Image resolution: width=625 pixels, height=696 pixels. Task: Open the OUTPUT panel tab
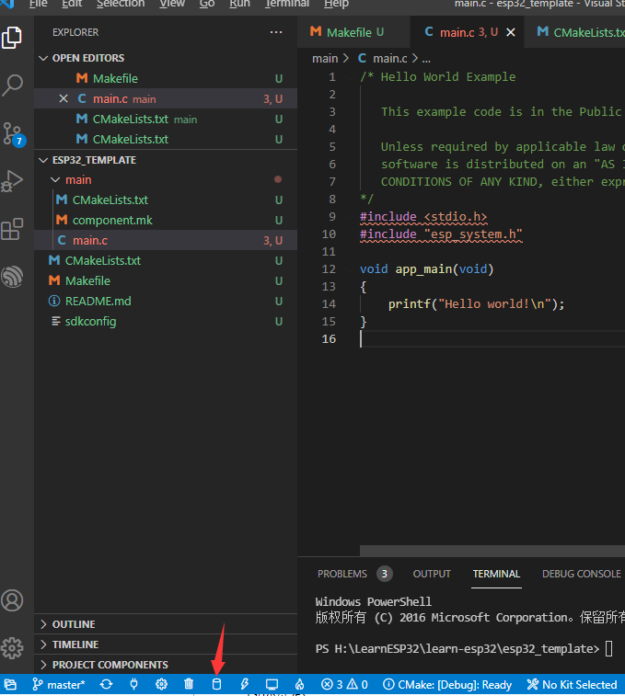pos(432,574)
